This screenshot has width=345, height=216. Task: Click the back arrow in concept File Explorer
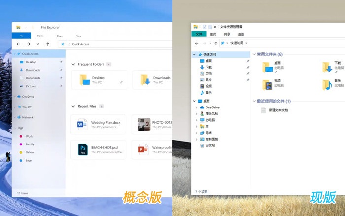[x=18, y=44]
